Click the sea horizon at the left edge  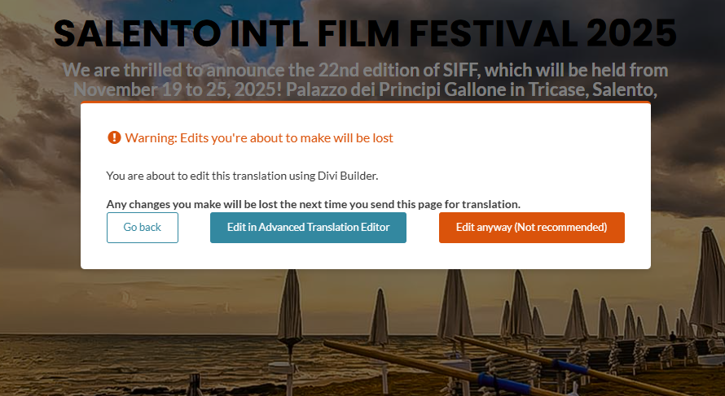16,335
